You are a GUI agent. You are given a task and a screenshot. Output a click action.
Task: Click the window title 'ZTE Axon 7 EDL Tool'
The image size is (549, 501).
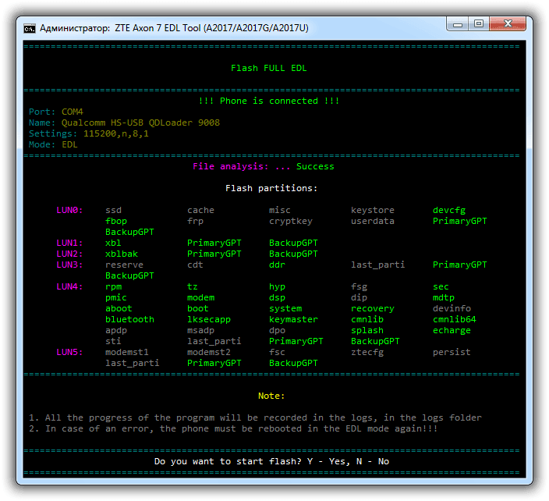coord(158,28)
